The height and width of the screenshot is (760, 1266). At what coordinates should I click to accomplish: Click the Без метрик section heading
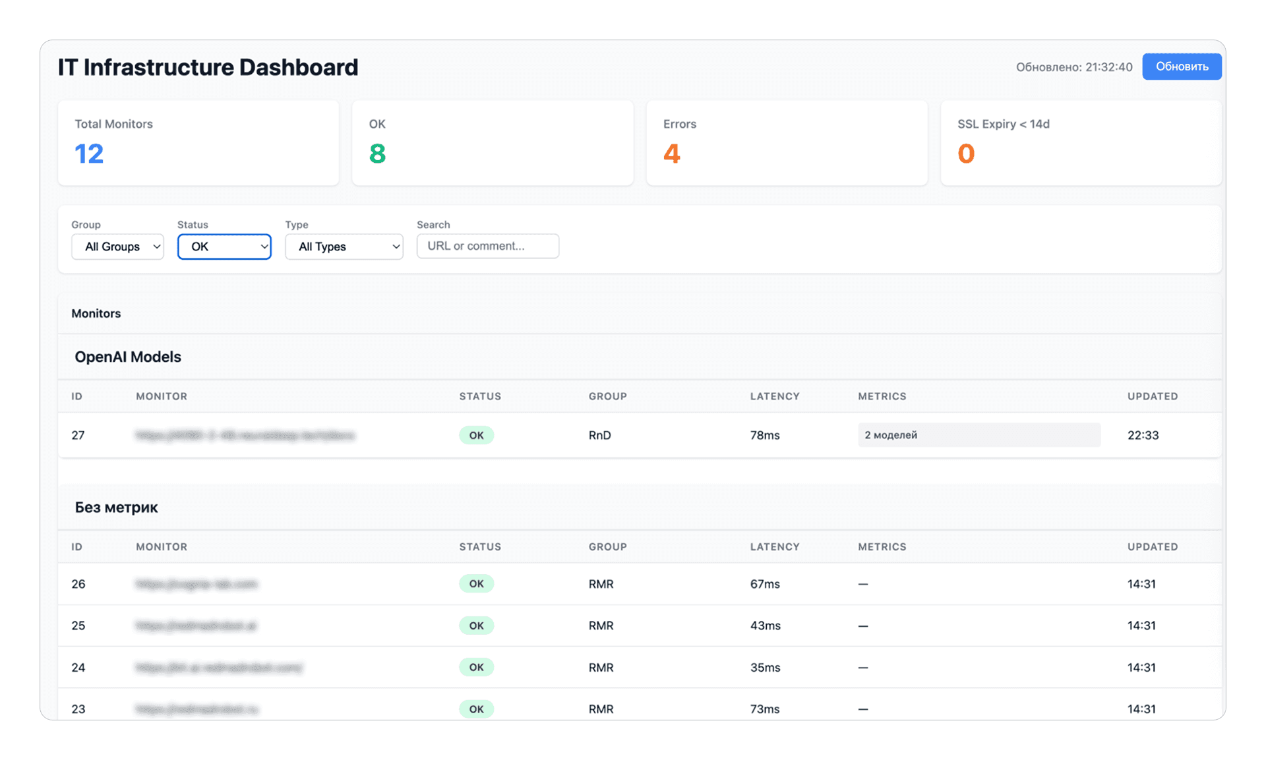tap(116, 507)
